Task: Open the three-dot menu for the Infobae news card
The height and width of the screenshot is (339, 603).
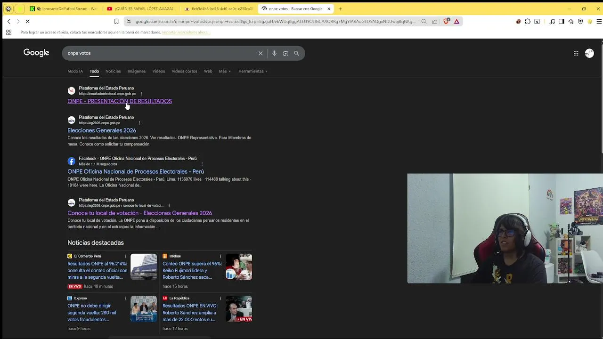Action: tap(220, 256)
